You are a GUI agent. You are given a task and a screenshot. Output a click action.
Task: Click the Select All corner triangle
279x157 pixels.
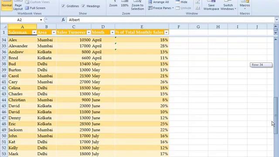coord(4,27)
